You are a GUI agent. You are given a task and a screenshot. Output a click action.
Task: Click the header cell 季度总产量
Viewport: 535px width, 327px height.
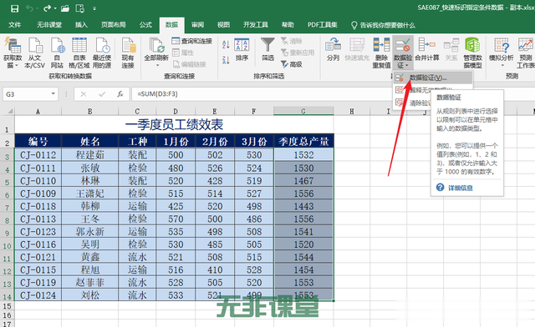303,141
